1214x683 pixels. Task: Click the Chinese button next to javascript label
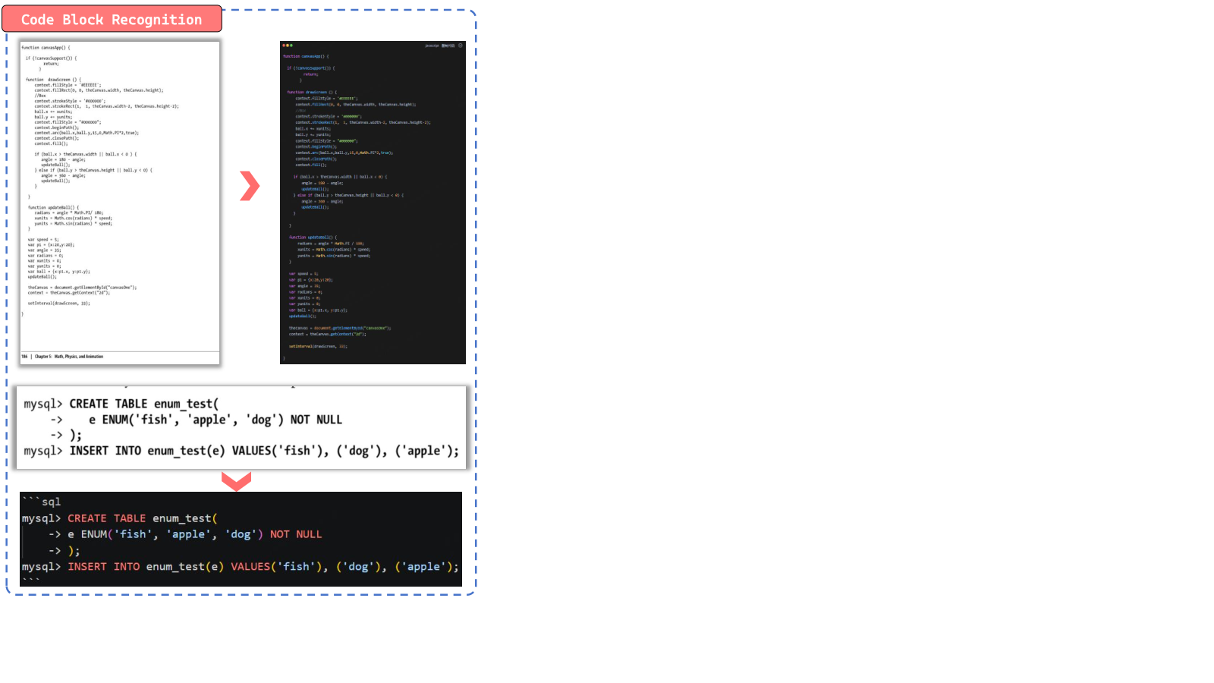(x=448, y=46)
